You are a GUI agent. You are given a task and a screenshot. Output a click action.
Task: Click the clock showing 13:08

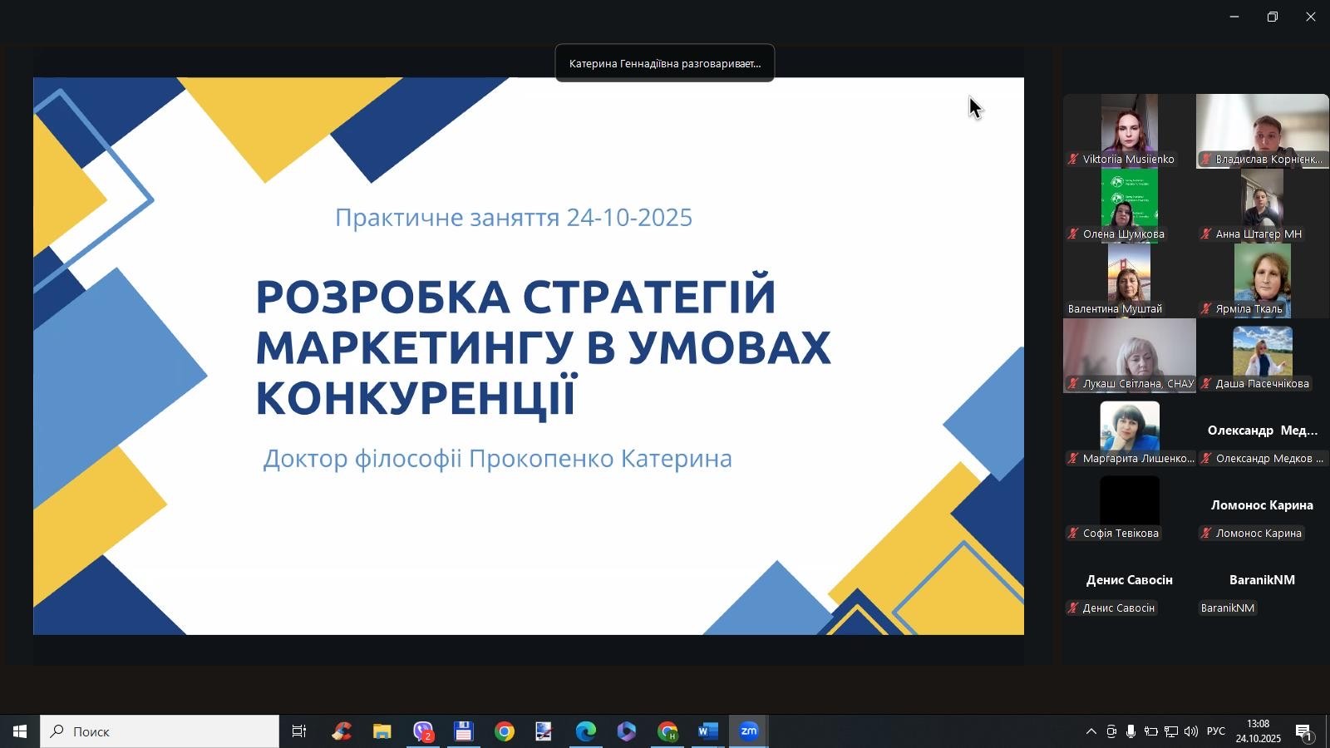coord(1258,731)
